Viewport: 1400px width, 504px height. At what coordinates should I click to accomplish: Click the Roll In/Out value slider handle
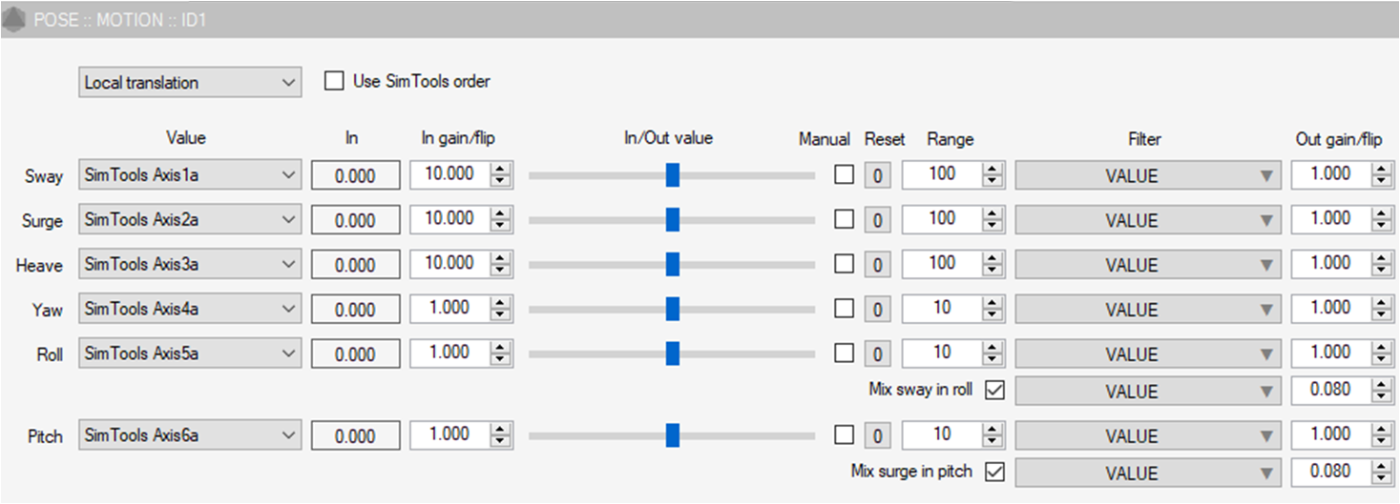[x=673, y=353]
